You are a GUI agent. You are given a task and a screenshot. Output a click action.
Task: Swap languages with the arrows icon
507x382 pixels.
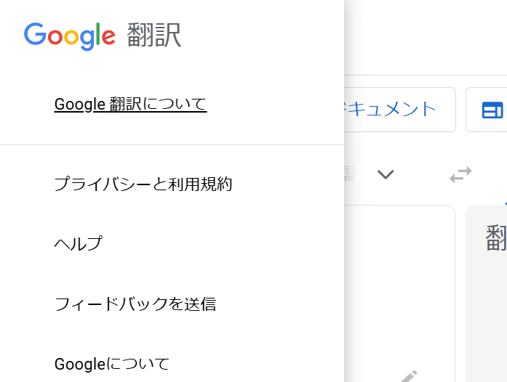click(460, 174)
